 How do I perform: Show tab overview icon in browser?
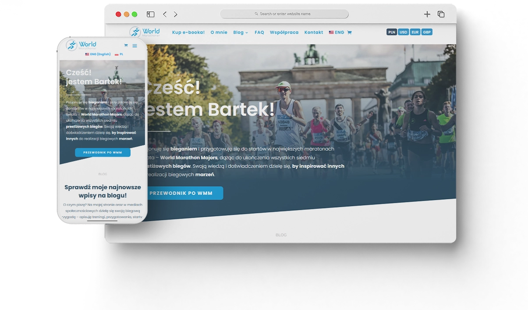click(x=441, y=14)
